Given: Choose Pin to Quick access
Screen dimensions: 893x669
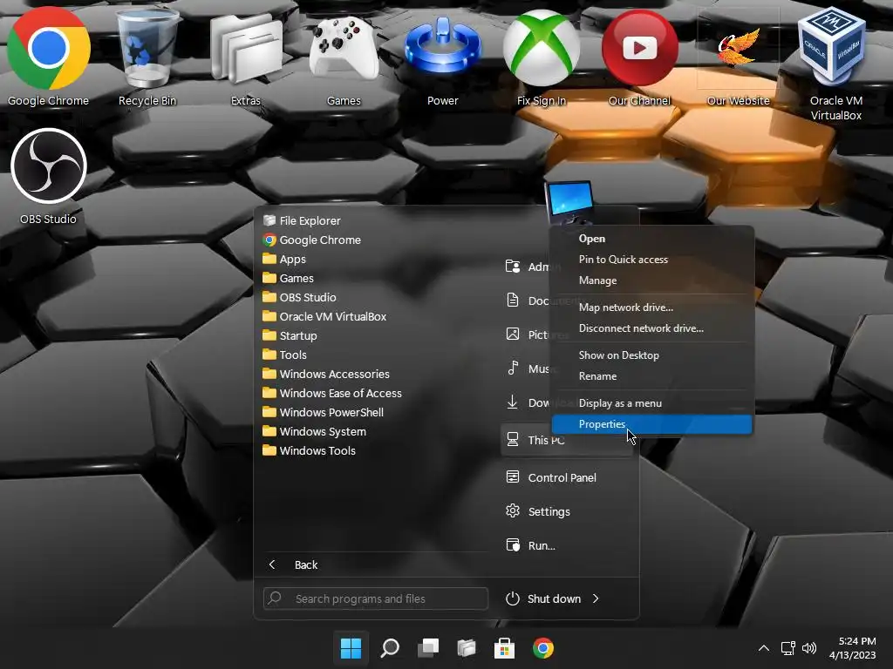Looking at the screenshot, I should coord(651,260).
